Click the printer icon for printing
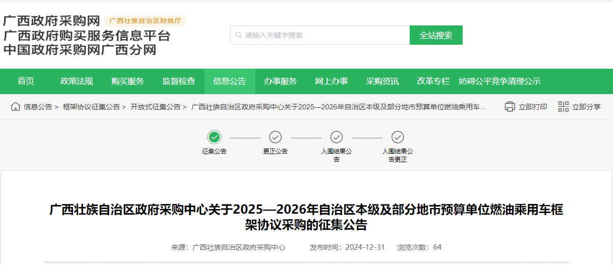This screenshot has height=265, width=613. pyautogui.click(x=510, y=106)
